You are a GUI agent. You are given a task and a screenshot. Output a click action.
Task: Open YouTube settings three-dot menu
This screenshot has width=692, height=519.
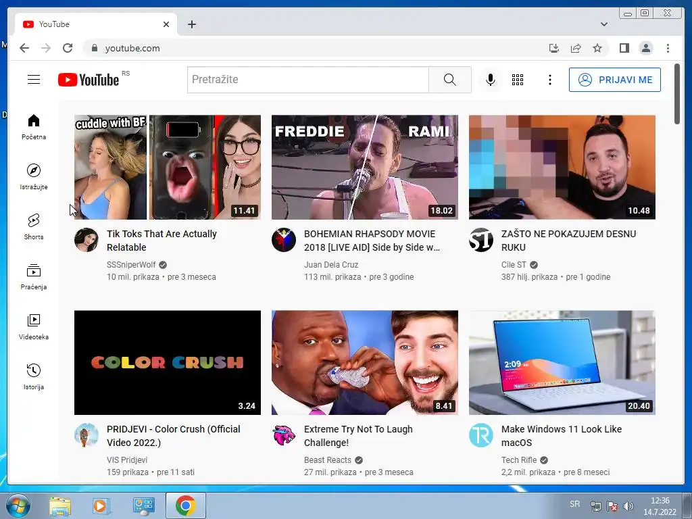(x=549, y=80)
